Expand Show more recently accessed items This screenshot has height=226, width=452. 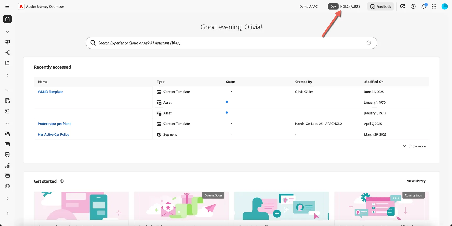414,146
